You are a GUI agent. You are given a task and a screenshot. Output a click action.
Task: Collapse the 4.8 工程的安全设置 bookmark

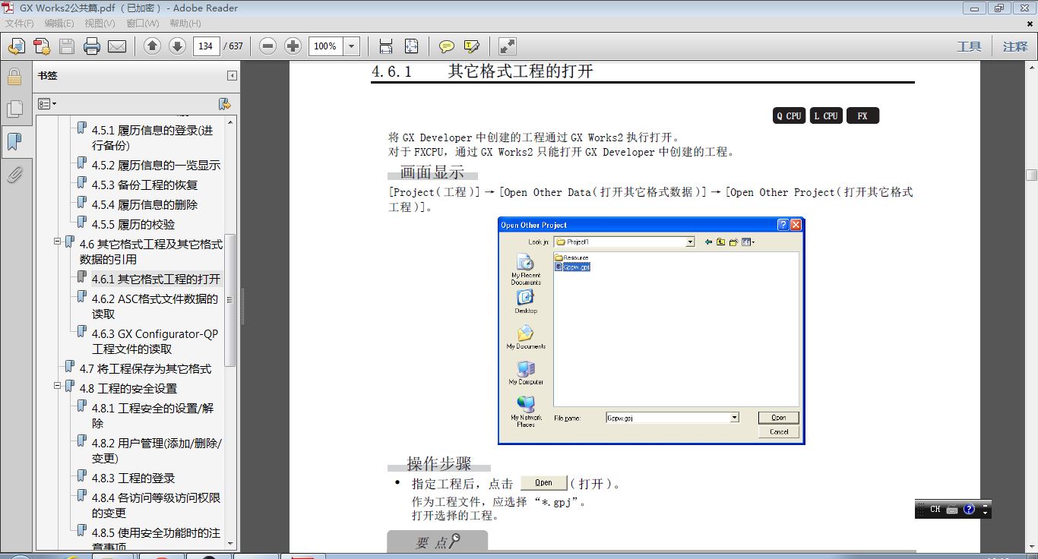(57, 386)
